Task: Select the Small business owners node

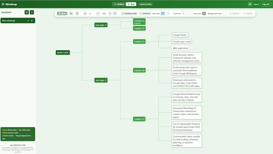Action: click(x=187, y=58)
